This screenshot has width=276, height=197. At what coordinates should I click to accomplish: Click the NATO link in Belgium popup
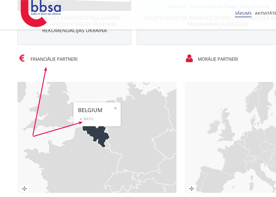coord(88,119)
